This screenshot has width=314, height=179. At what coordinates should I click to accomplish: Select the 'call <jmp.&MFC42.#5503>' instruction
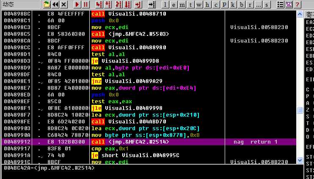[x=130, y=34]
